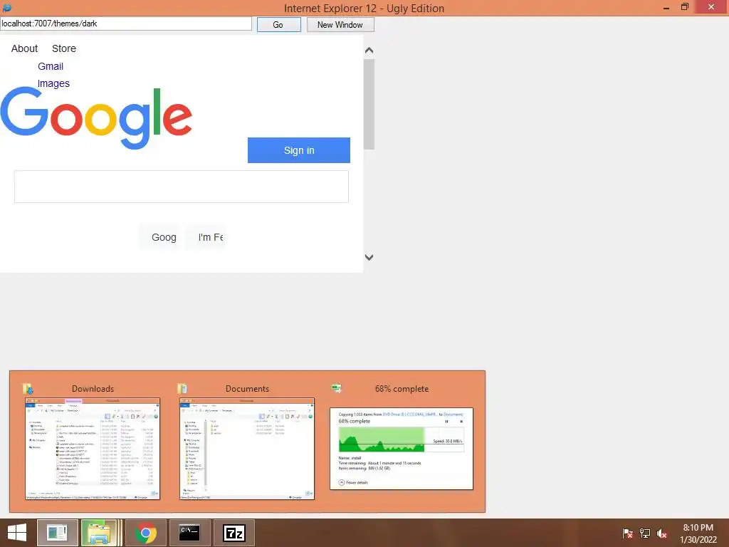Pause the copy in the 68% thumbnail
The height and width of the screenshot is (547, 729).
tap(446, 422)
